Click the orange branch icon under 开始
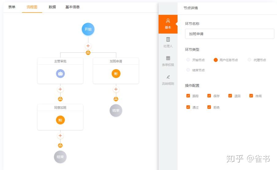This screenshot has width=277, height=170. click(88, 53)
